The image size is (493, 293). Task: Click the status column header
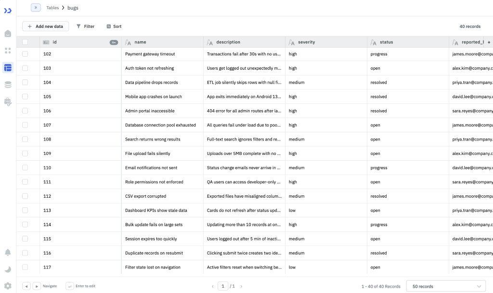coord(408,42)
